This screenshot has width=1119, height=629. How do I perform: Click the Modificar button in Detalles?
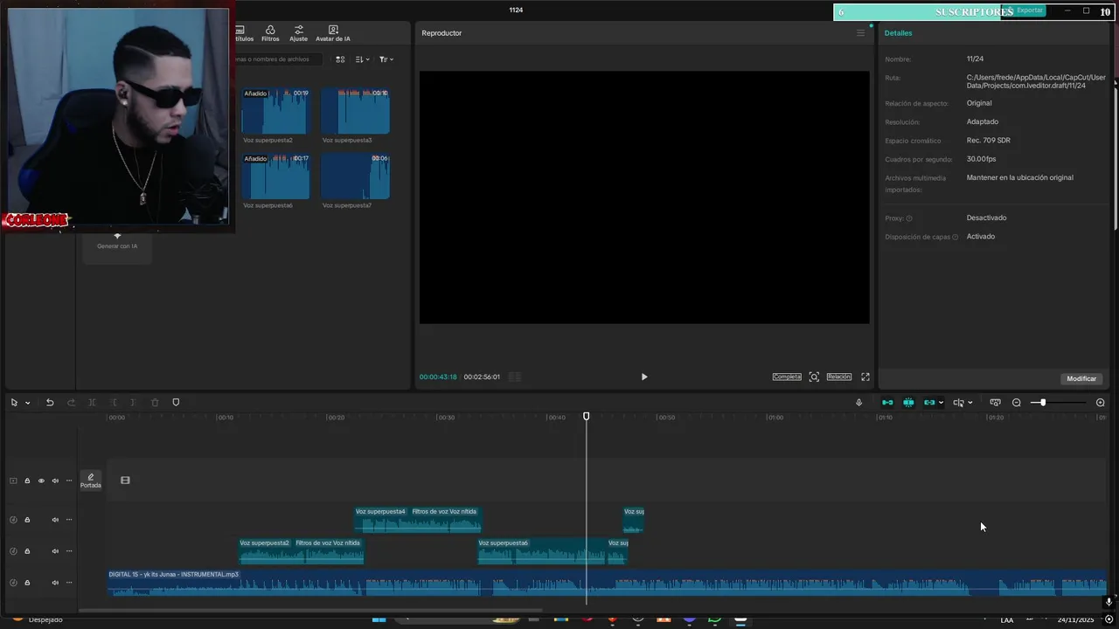click(x=1081, y=378)
